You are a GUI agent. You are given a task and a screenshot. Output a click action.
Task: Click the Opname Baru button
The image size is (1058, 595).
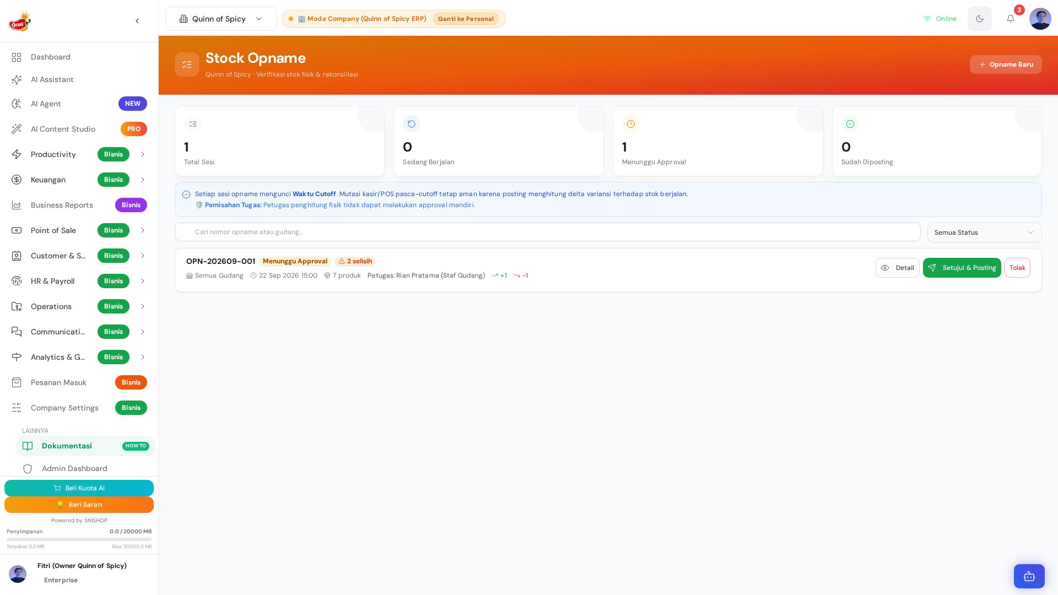coord(1006,64)
